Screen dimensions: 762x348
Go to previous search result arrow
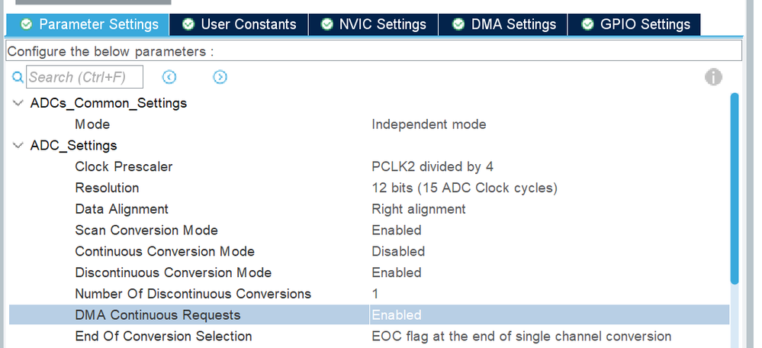(x=169, y=77)
